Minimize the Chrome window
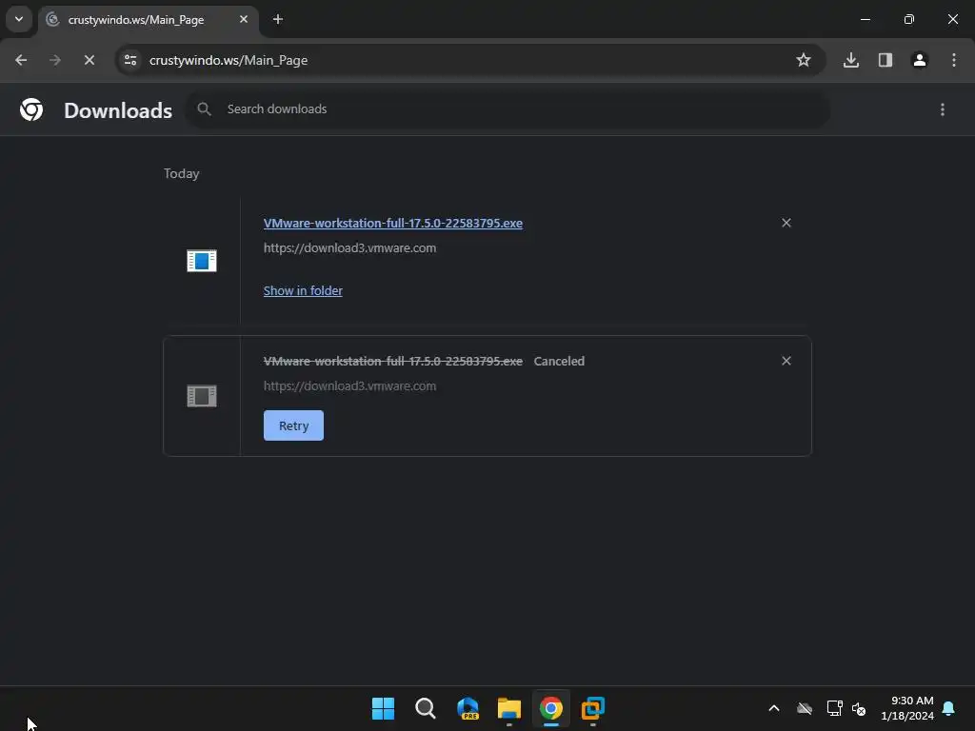The image size is (975, 731). pos(865,19)
